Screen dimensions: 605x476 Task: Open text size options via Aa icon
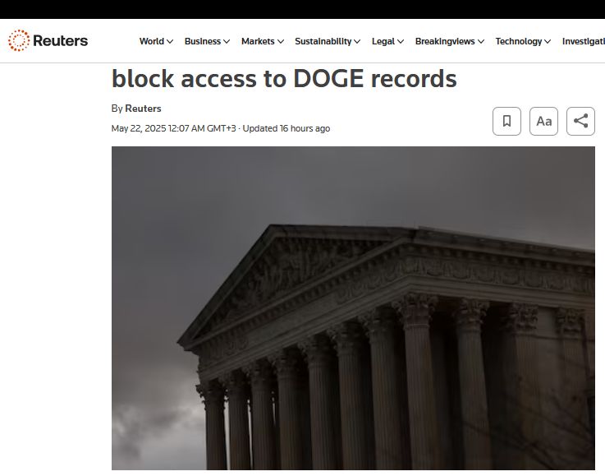click(x=543, y=122)
